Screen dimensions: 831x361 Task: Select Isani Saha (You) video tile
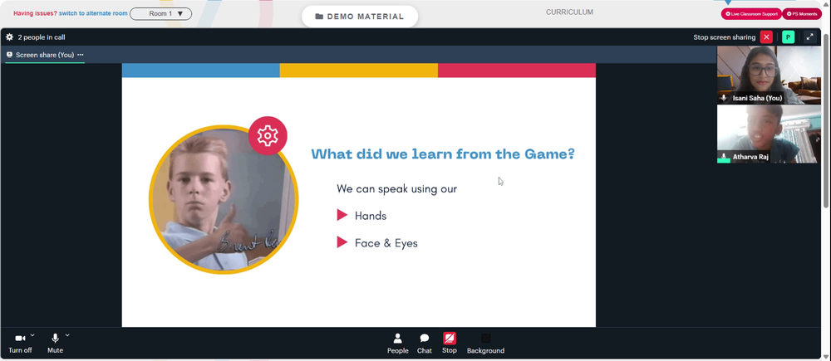[769, 76]
